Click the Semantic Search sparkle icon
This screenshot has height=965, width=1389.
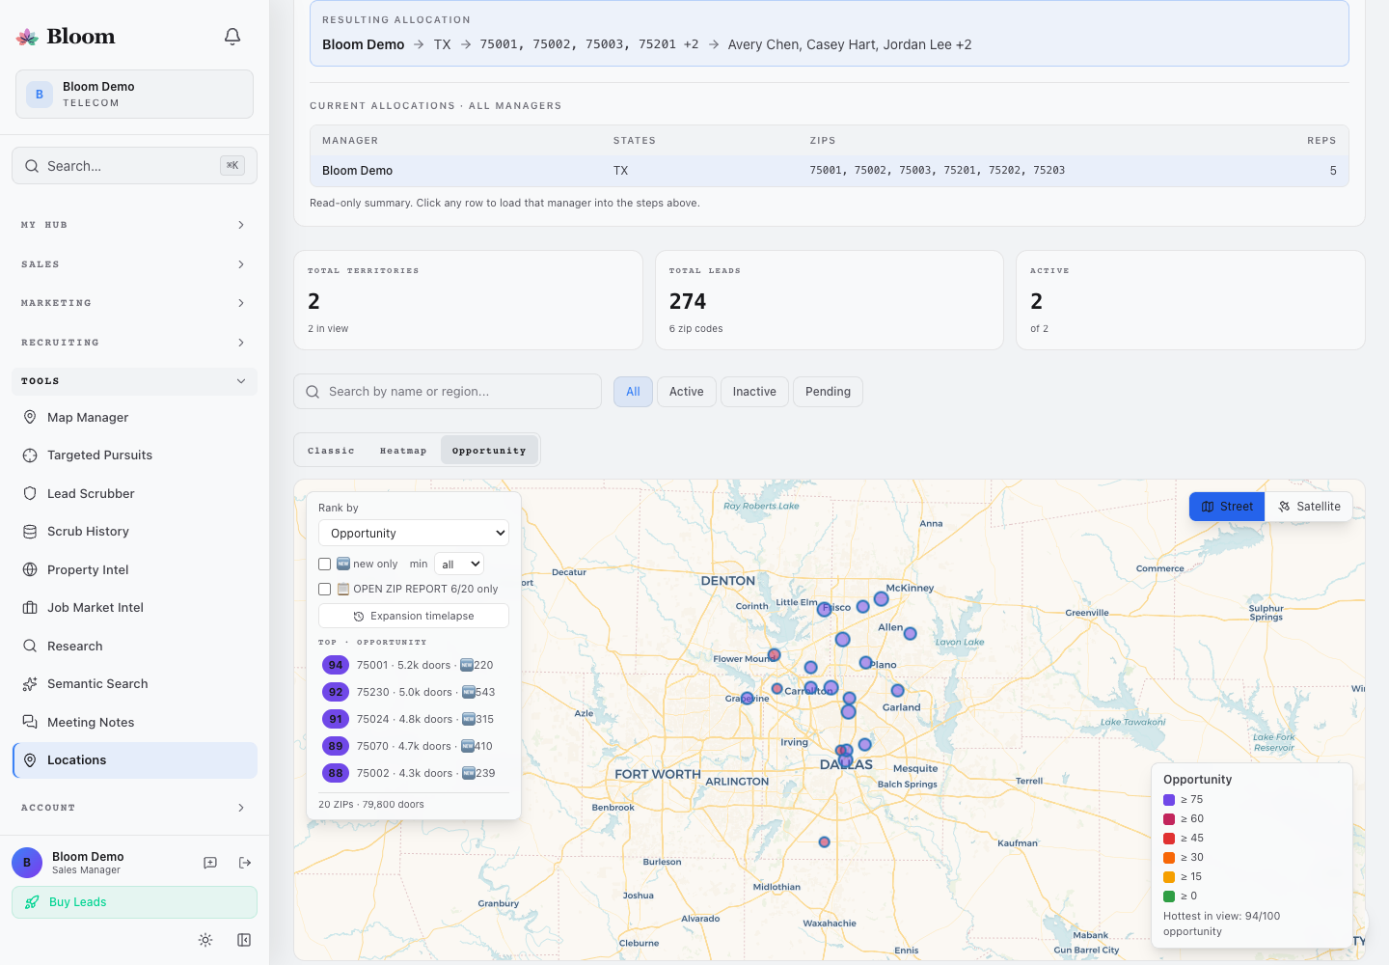pyautogui.click(x=30, y=684)
